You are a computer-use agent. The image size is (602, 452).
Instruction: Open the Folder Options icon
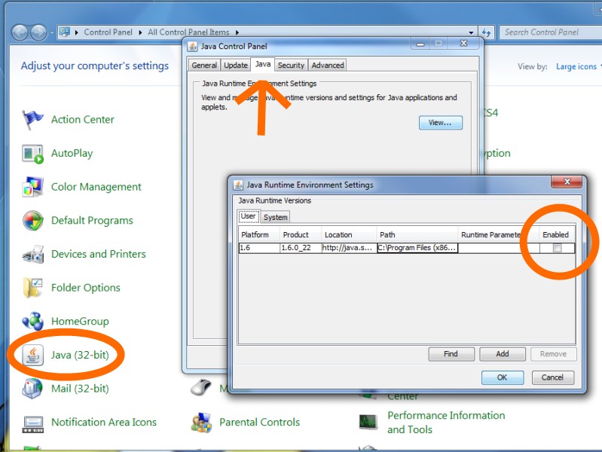click(33, 288)
